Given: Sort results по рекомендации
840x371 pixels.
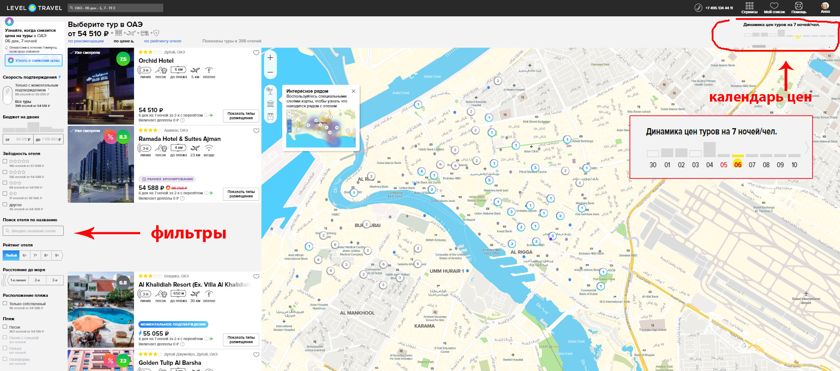Looking at the screenshot, I should pyautogui.click(x=86, y=41).
